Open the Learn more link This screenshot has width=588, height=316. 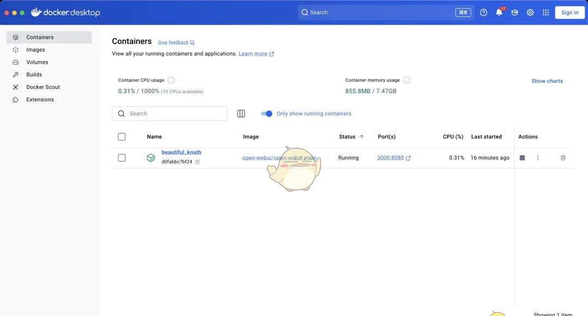(253, 54)
